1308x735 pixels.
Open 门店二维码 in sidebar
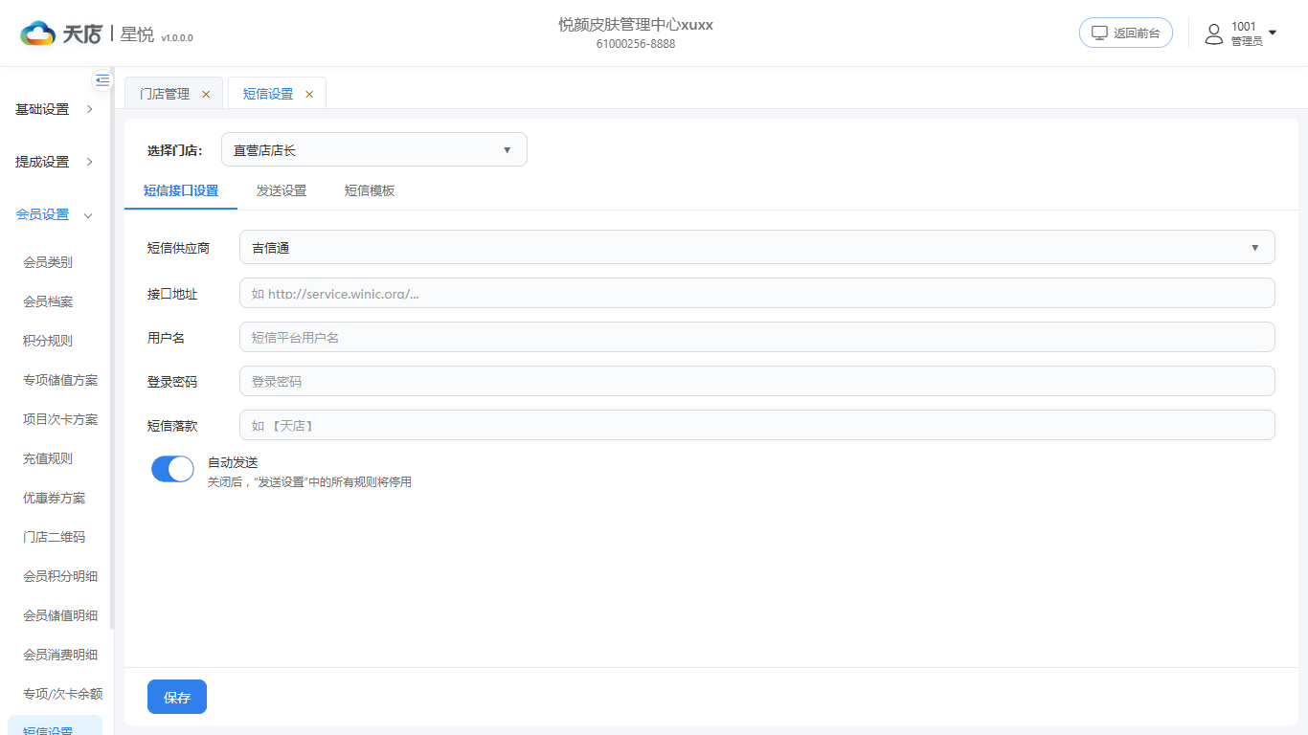tap(55, 537)
